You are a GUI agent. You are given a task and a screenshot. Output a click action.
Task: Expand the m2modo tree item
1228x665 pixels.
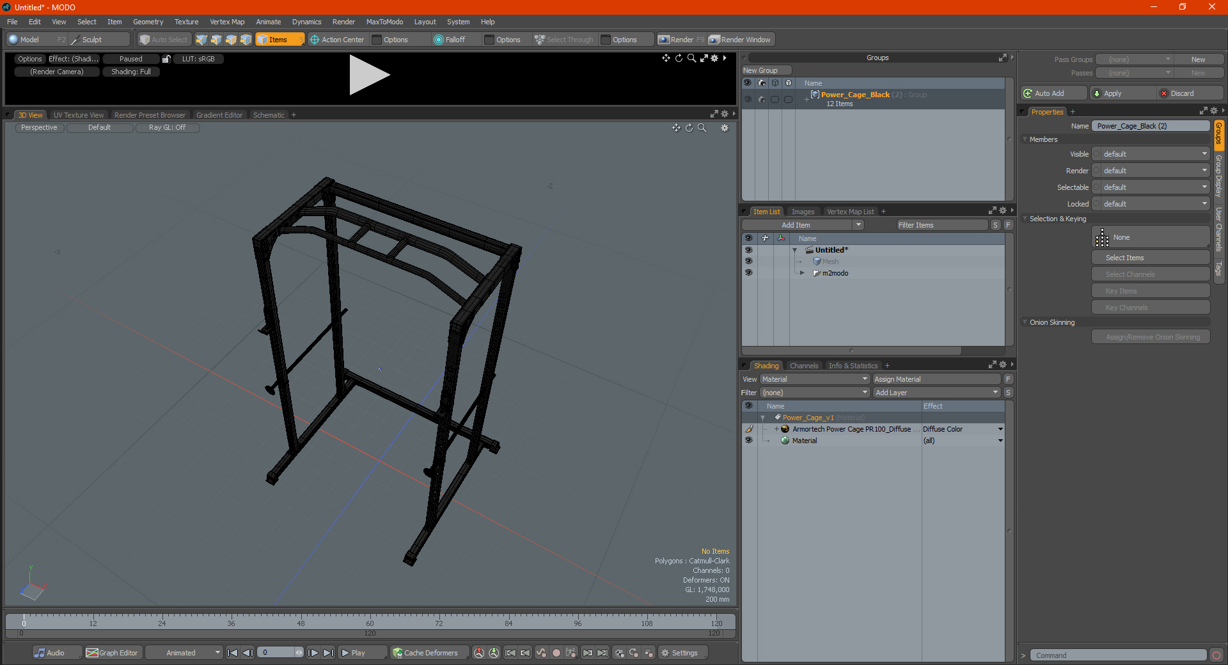803,273
